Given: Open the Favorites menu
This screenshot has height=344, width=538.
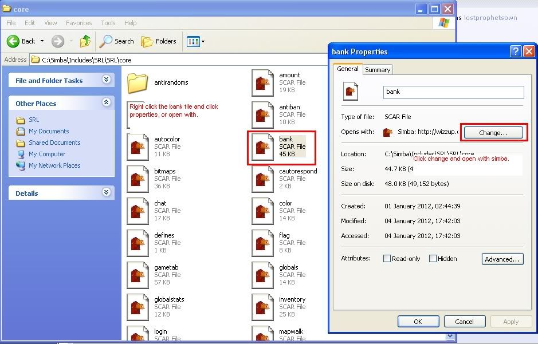Looking at the screenshot, I should (78, 23).
